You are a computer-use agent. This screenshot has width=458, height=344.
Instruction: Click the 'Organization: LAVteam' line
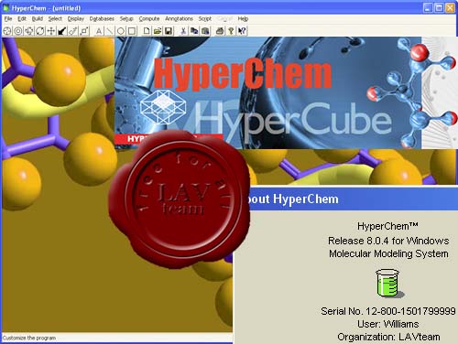tap(388, 337)
